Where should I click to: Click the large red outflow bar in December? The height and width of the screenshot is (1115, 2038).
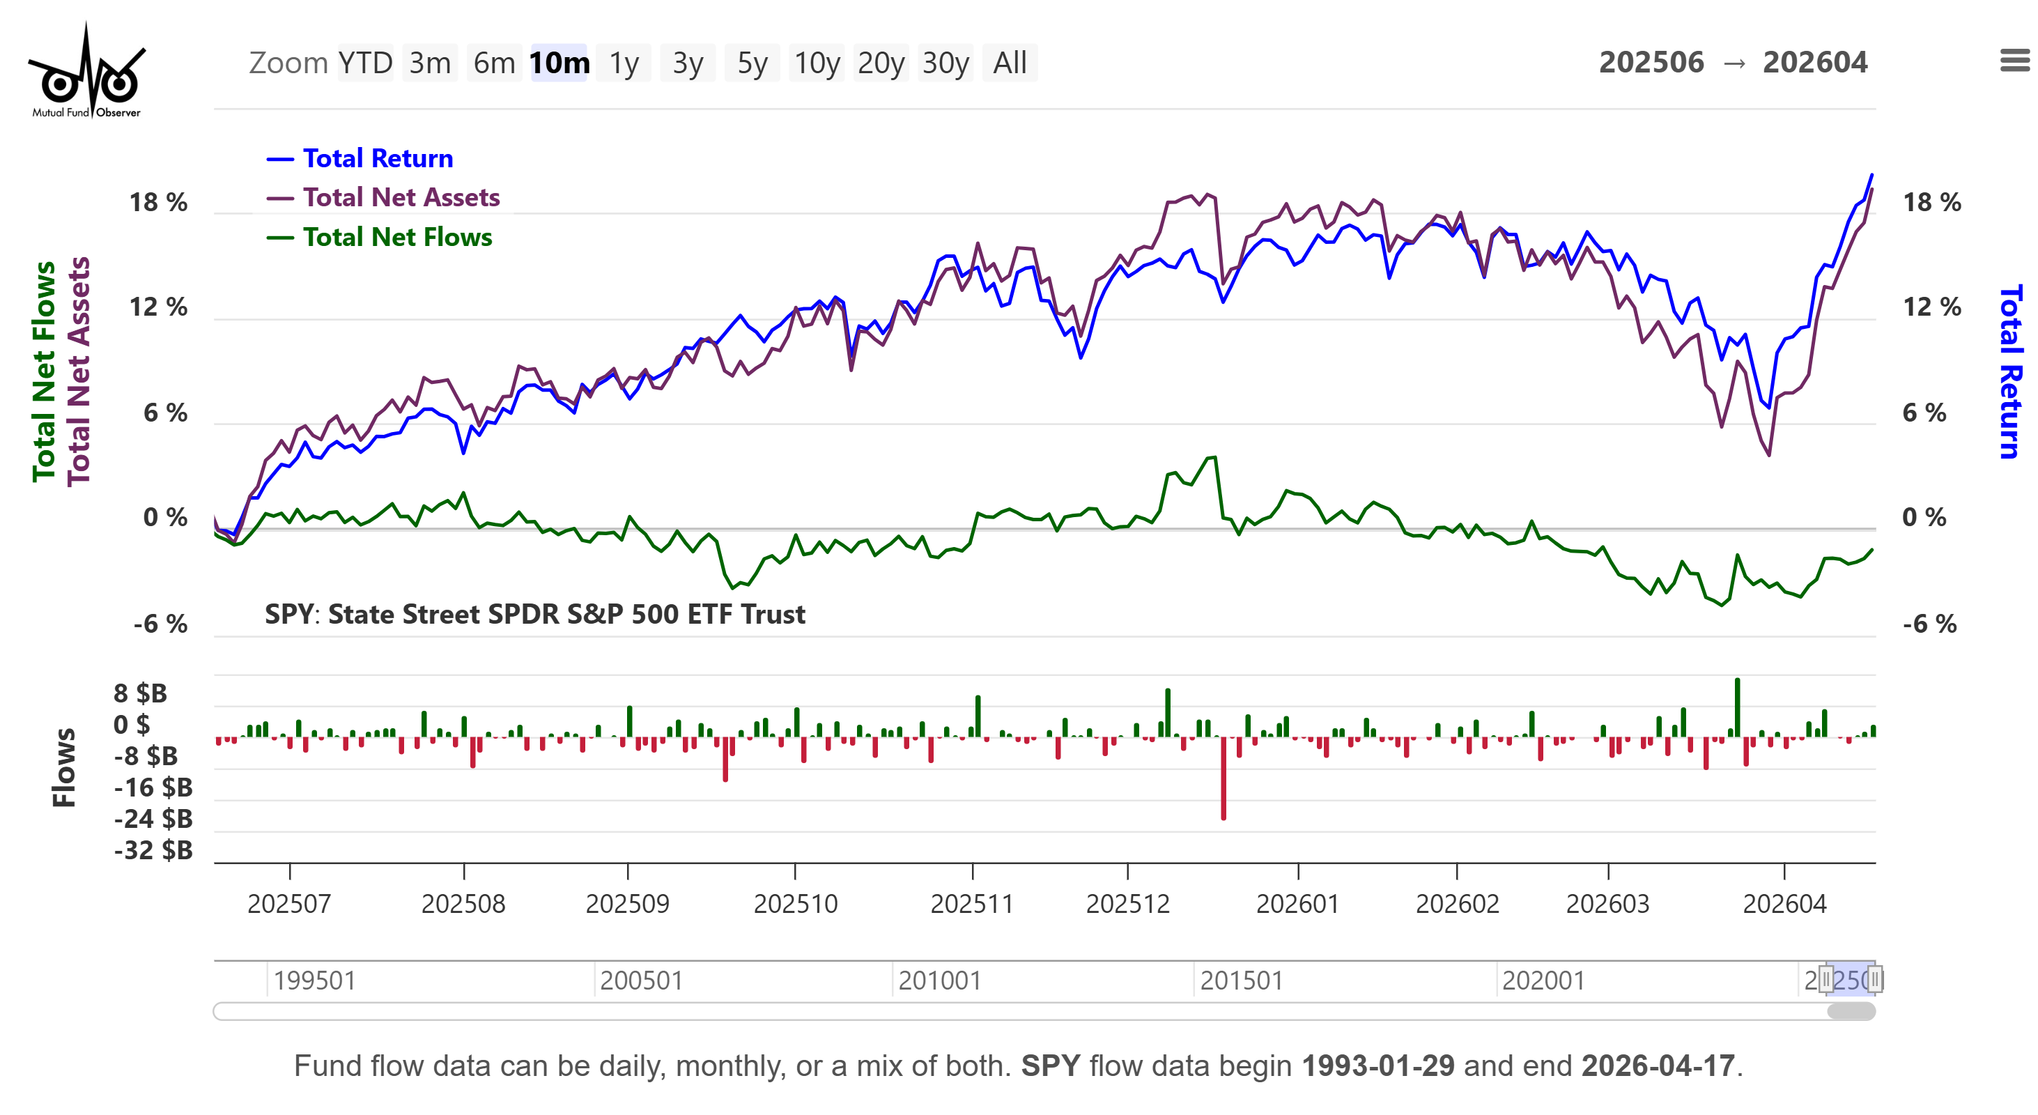coord(1223,780)
